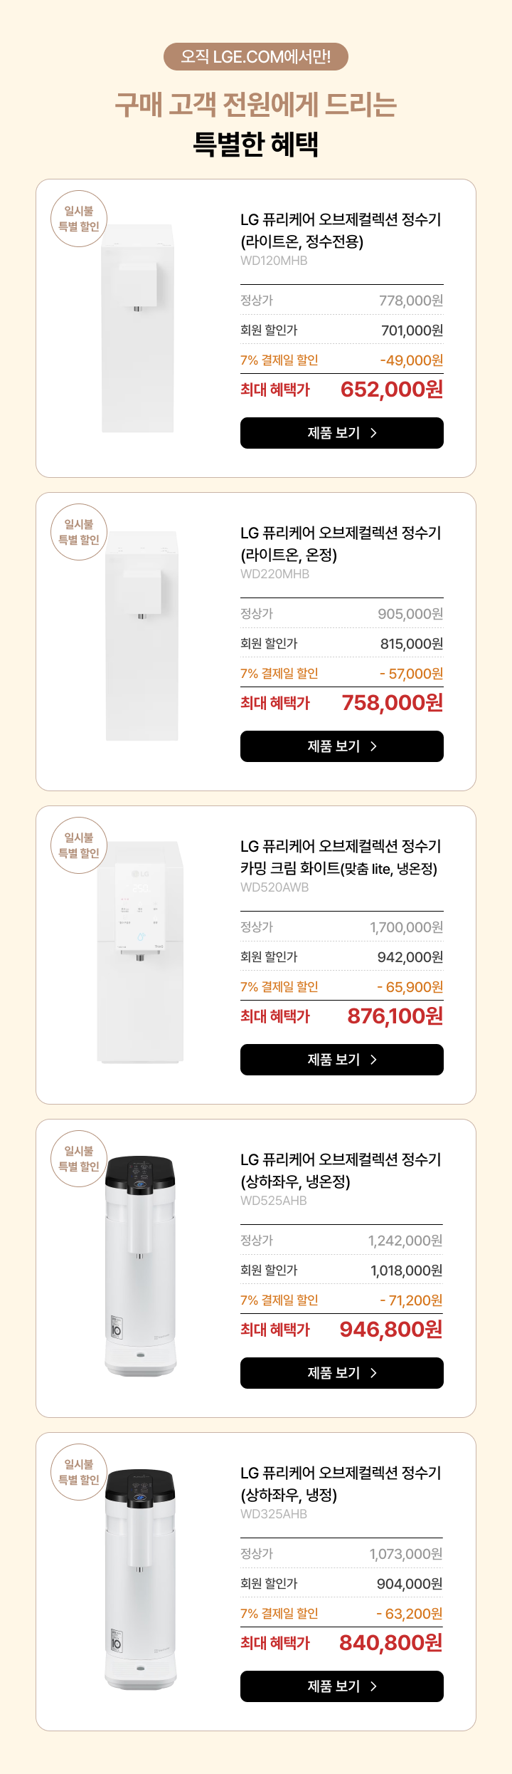Click the WD220MHB water purifier image

click(142, 636)
